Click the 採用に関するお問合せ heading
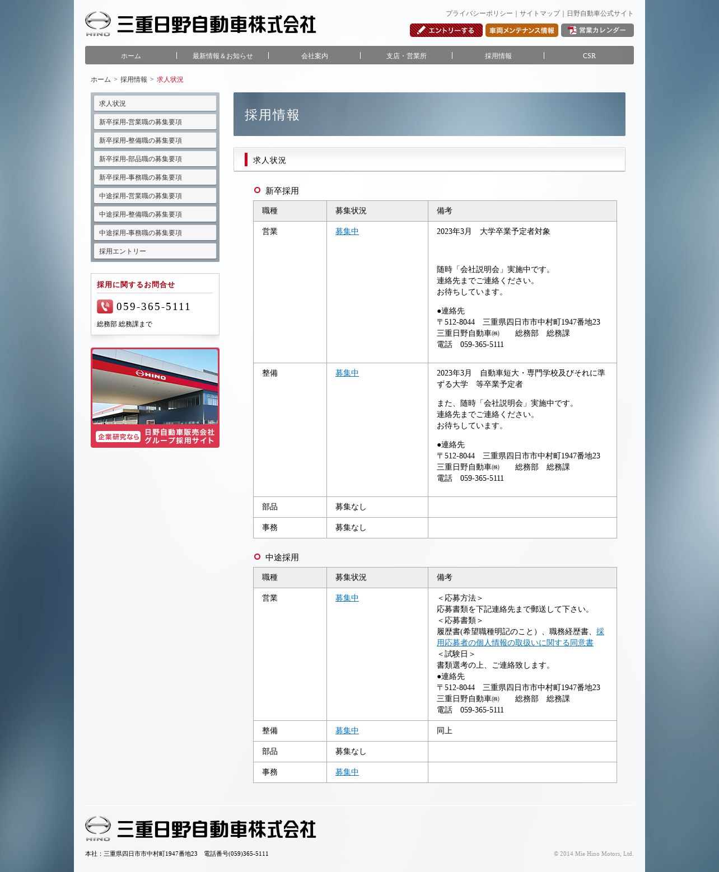Image resolution: width=719 pixels, height=872 pixels. (136, 284)
